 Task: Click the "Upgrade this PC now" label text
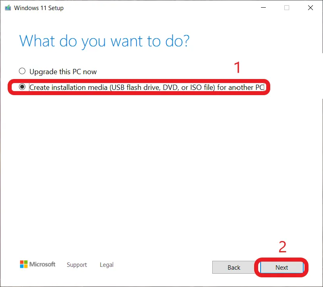[x=63, y=72]
